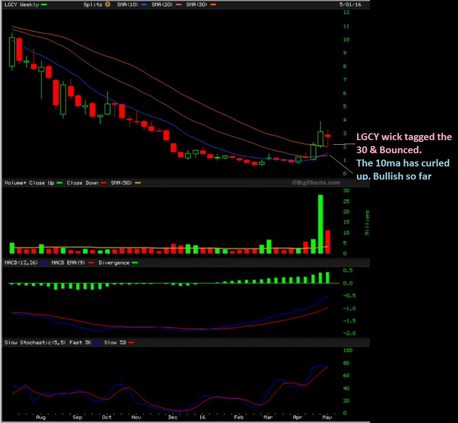Click the SMA(20) legend label

point(163,5)
